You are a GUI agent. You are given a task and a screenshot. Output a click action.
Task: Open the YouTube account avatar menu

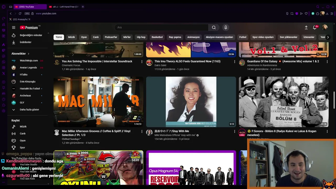coord(325,27)
